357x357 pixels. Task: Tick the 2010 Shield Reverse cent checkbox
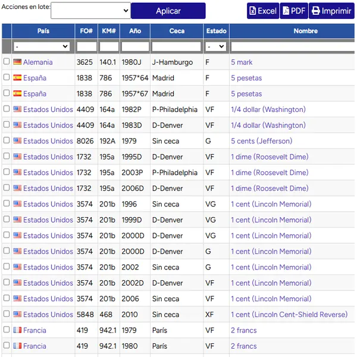coord(7,314)
